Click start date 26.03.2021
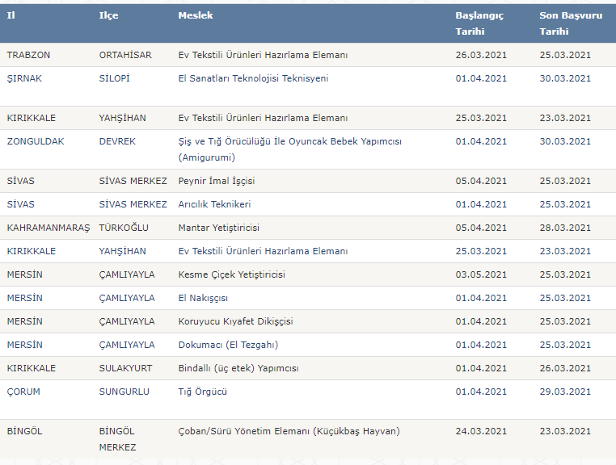The width and height of the screenshot is (616, 465). tap(481, 55)
